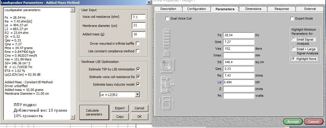
Task: Click the Export button
Action: (x=120, y=108)
